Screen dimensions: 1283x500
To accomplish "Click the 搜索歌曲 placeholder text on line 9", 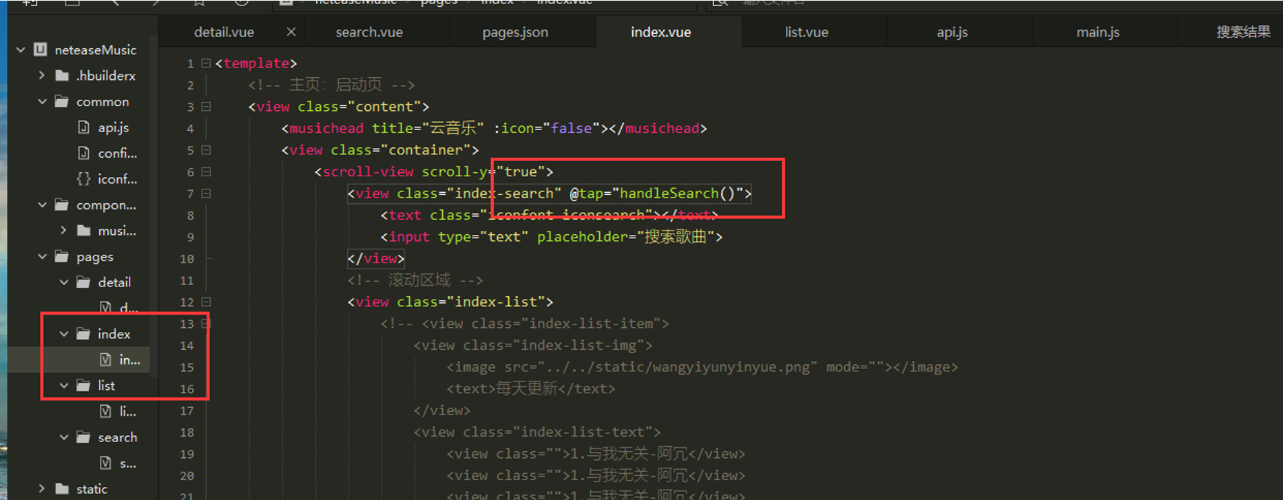I will (x=675, y=237).
